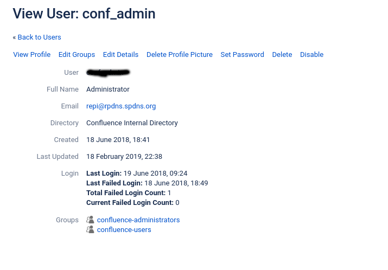The height and width of the screenshot is (270, 388).
Task: Open the Set Password link
Action: coord(242,54)
